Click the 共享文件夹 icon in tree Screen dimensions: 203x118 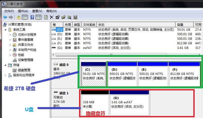[14, 45]
